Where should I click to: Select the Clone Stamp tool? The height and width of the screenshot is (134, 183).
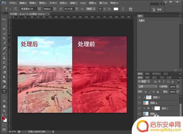coord(4,57)
